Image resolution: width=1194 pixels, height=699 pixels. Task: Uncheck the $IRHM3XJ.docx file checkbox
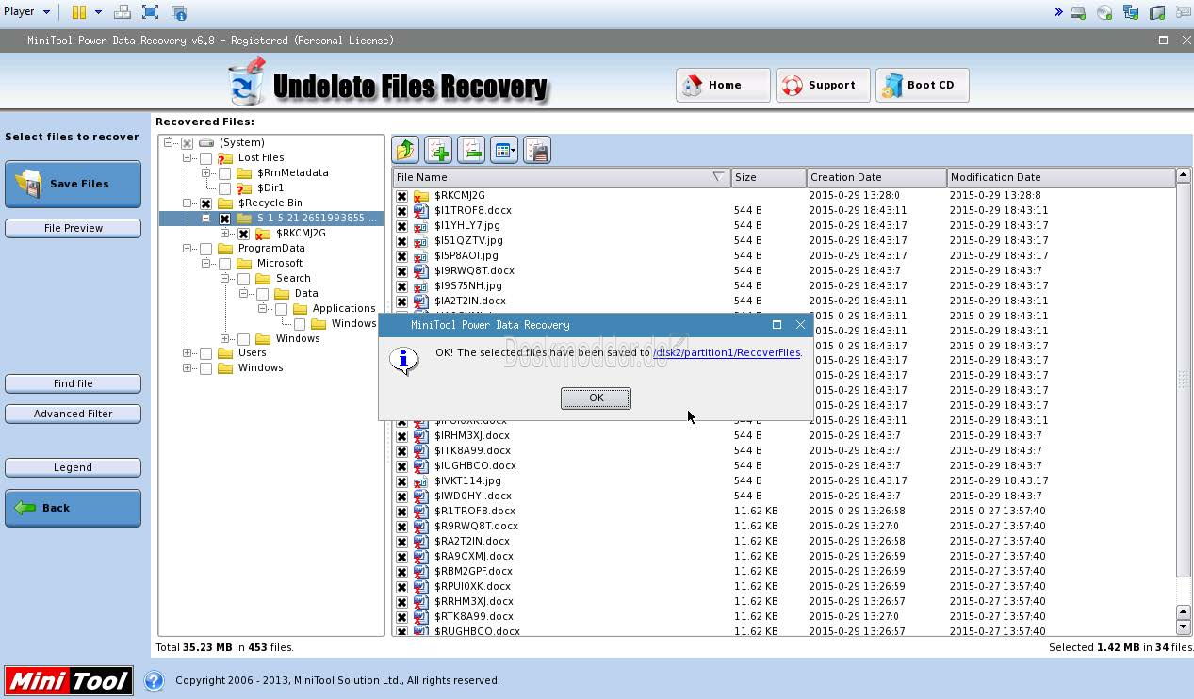(x=401, y=436)
